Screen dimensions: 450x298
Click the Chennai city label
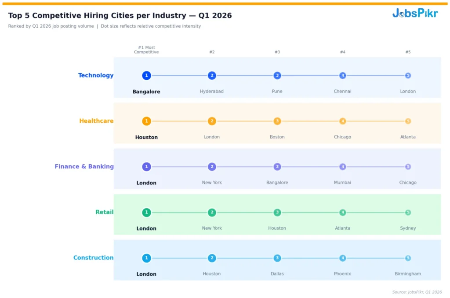342,91
